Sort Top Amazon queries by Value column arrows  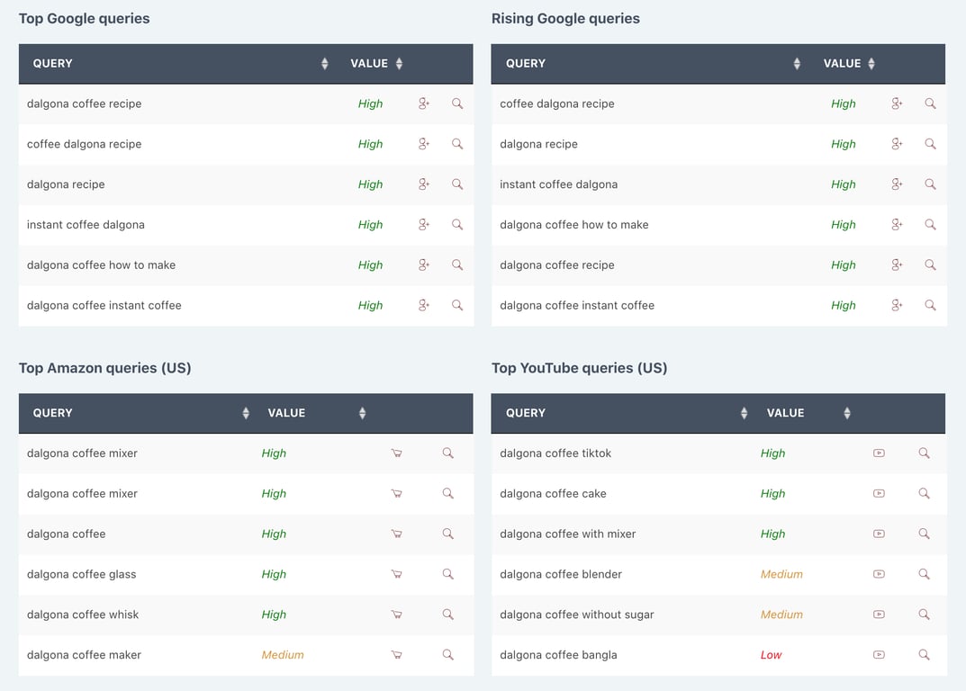tap(362, 413)
